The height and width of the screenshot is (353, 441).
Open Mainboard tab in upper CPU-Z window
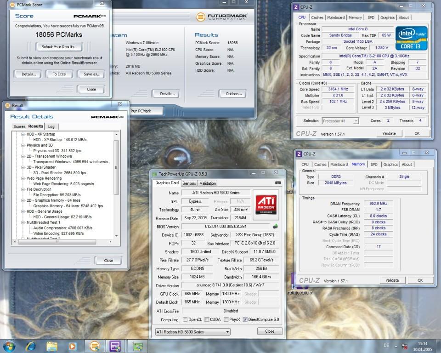click(336, 17)
